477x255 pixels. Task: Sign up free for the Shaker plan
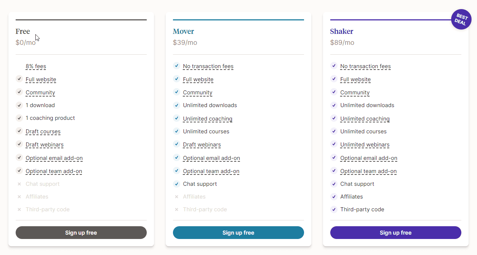point(396,233)
